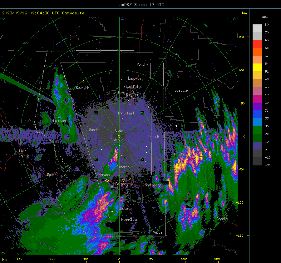Image resolution: width=281 pixels, height=263 pixels.
Task: Click the Banff label
Action: 52,174
